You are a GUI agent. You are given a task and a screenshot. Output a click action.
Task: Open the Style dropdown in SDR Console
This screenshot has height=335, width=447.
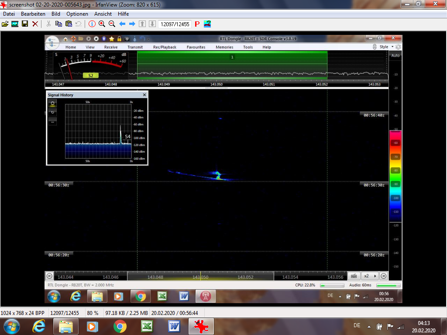[386, 47]
